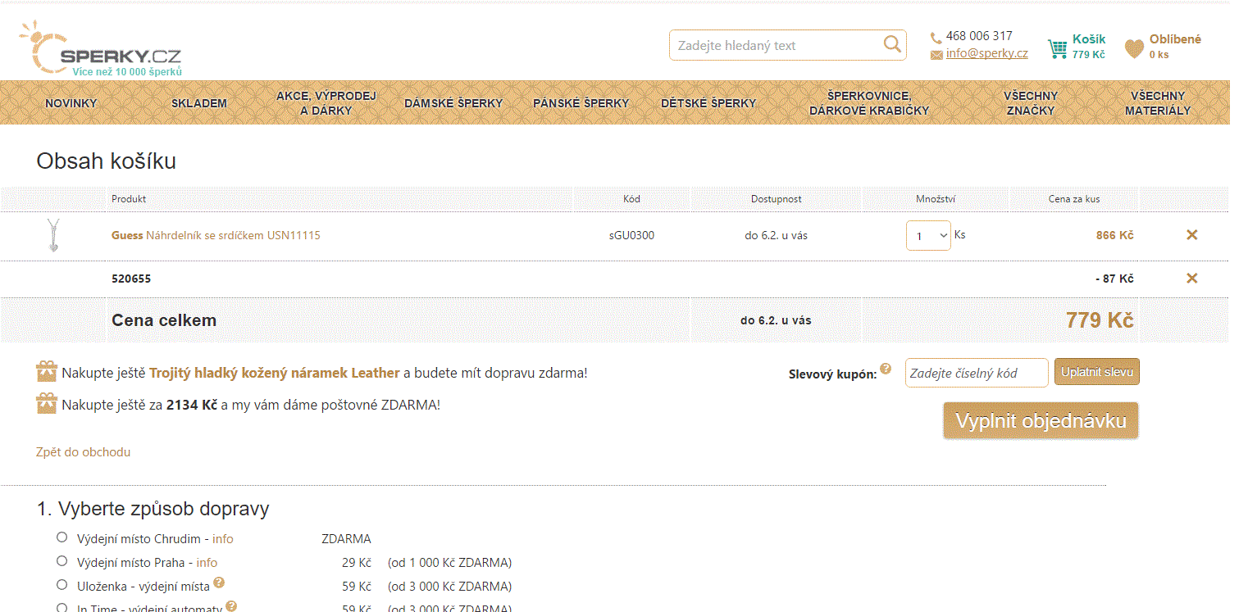Open the Skladem menu

click(x=199, y=103)
